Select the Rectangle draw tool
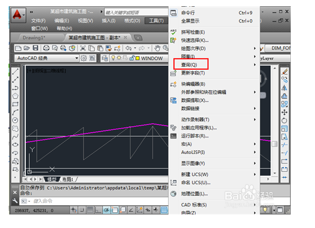 (15, 104)
